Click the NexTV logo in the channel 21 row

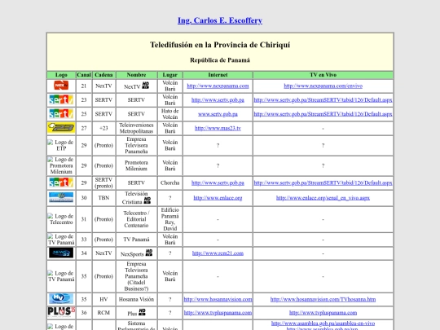(x=61, y=86)
